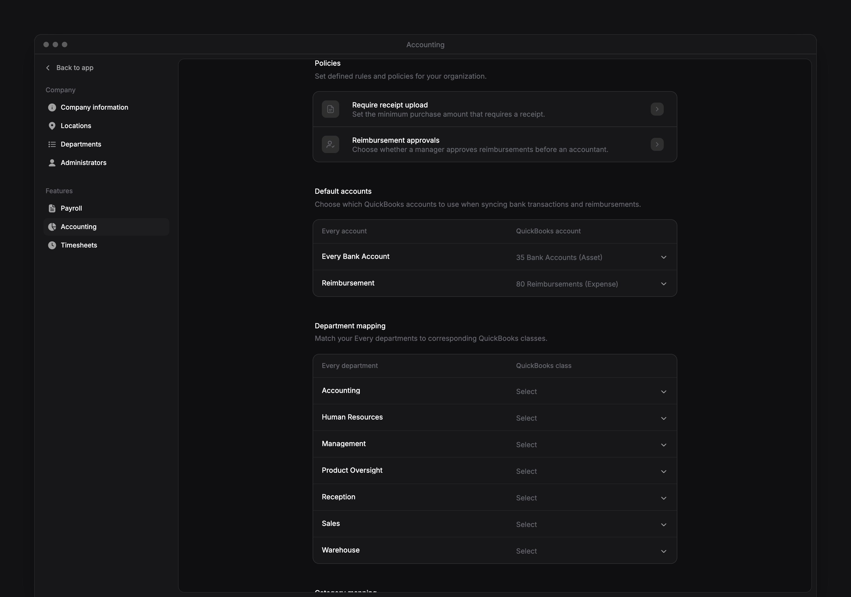Switch to the Payroll feature page
This screenshot has width=851, height=597.
coord(106,209)
